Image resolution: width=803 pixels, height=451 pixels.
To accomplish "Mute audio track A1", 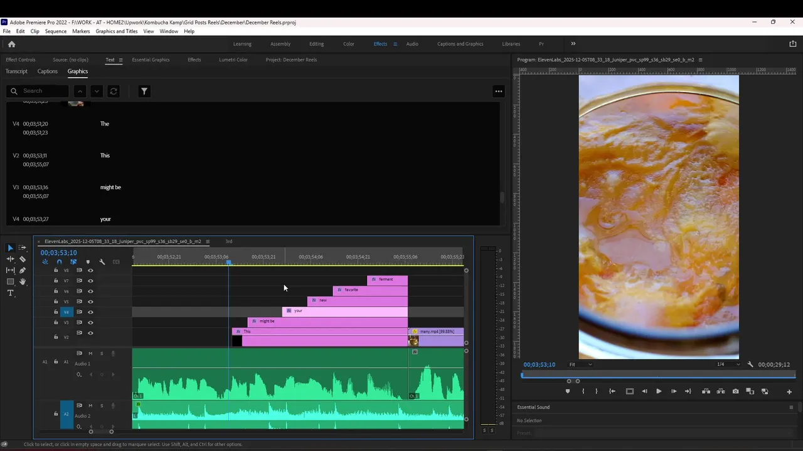I will pos(90,353).
